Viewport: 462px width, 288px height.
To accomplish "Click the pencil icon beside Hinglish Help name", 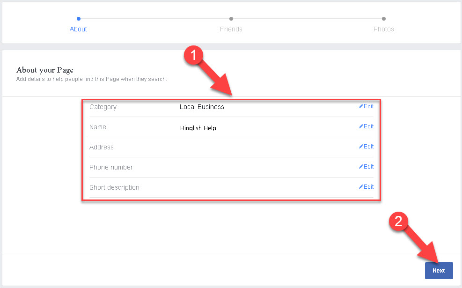I will tap(361, 126).
